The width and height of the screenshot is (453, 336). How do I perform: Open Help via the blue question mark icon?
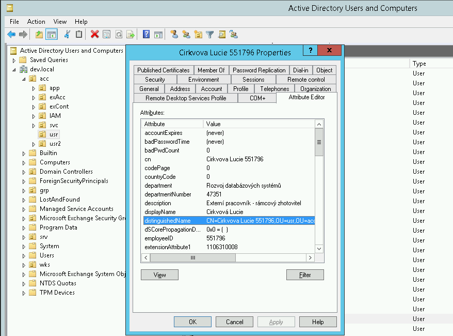coord(146,35)
